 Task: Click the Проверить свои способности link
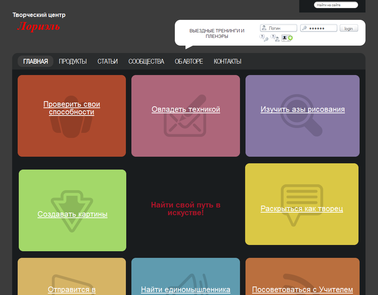(x=72, y=108)
